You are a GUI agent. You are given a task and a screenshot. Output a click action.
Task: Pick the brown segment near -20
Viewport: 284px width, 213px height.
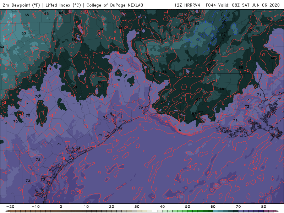coord(13,211)
